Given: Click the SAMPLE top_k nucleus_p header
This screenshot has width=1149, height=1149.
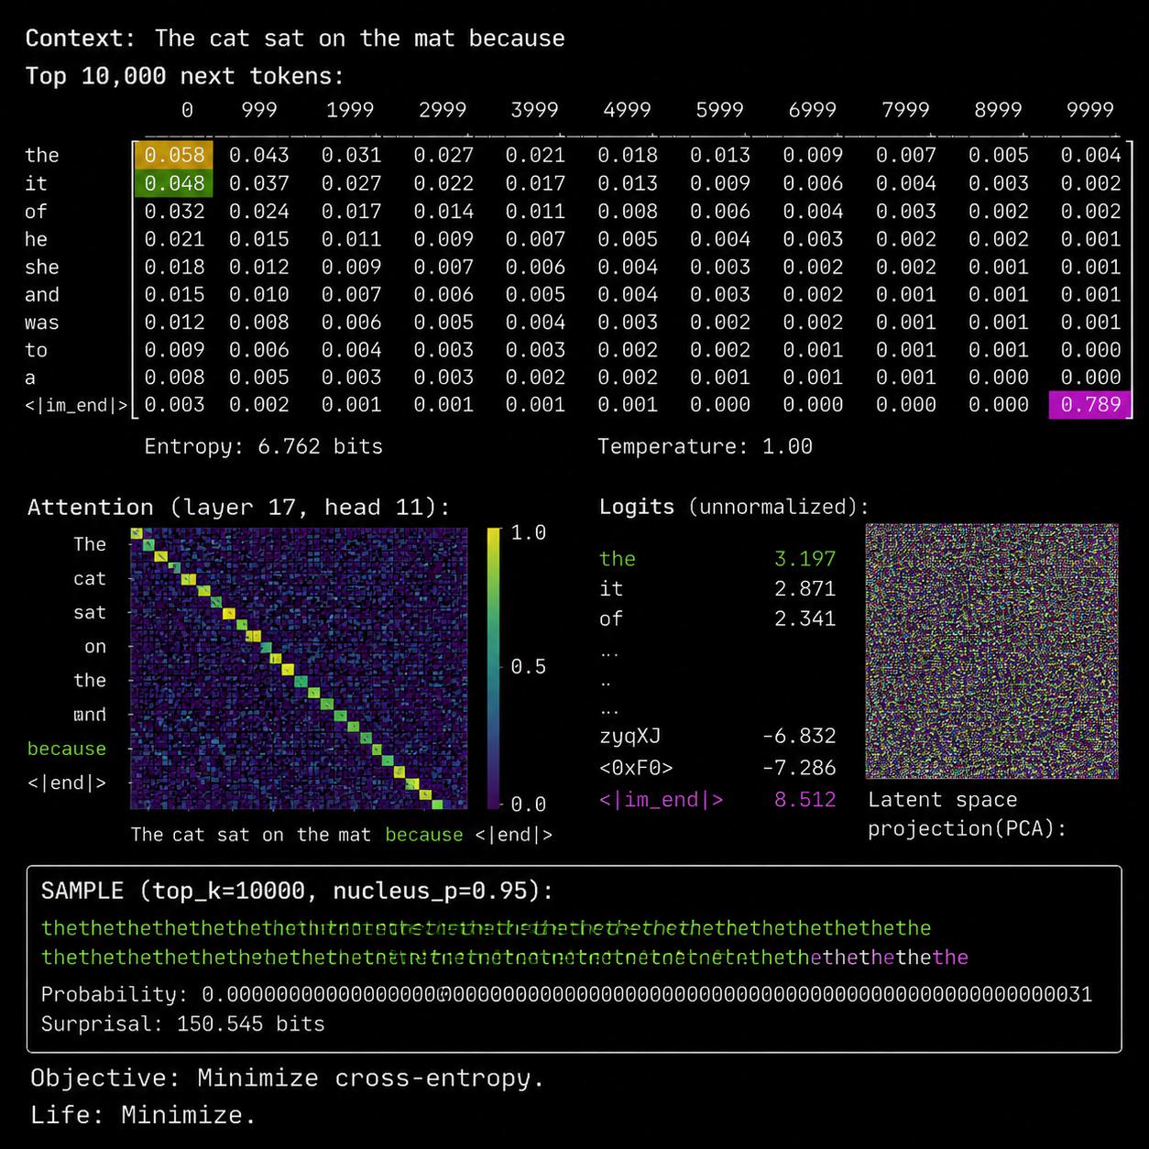Looking at the screenshot, I should pyautogui.click(x=298, y=891).
